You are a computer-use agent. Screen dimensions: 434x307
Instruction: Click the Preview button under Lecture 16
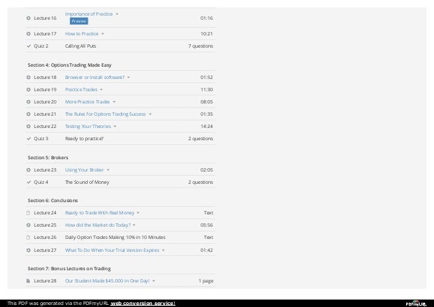click(x=79, y=21)
